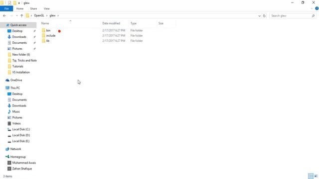Open the Home ribbon tab

click(20, 9)
